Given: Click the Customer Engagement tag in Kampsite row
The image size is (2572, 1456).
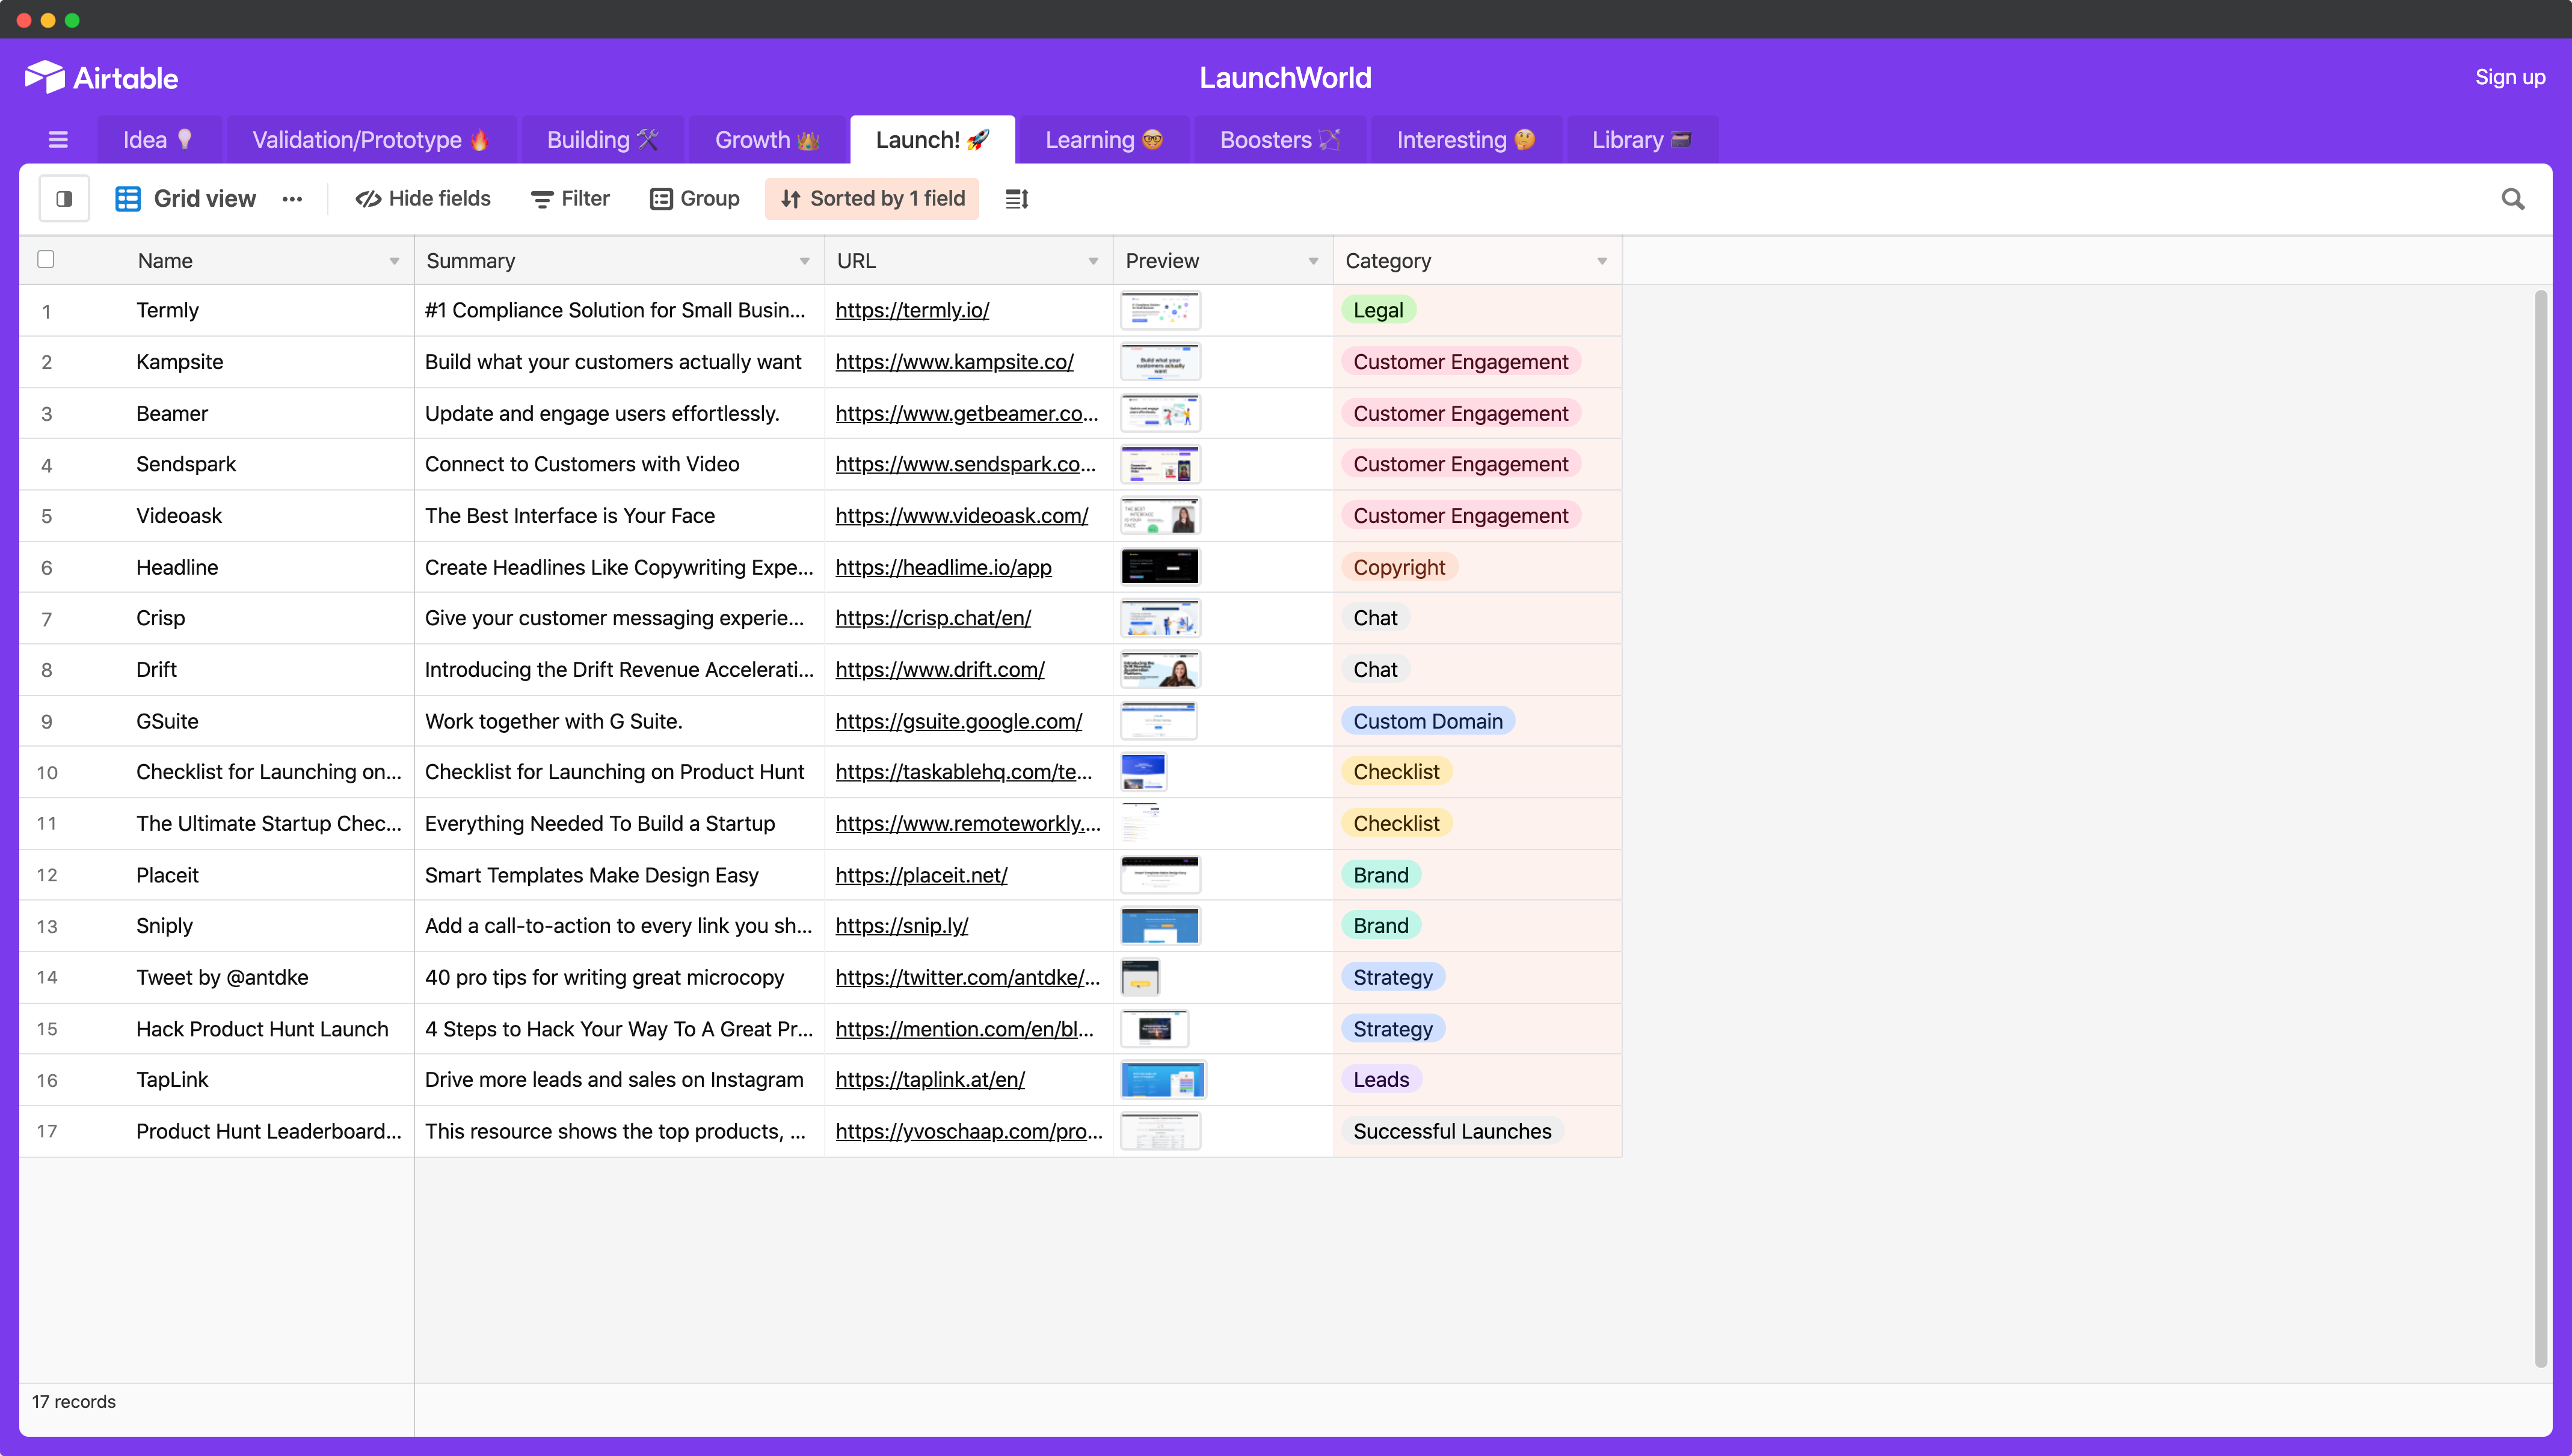Looking at the screenshot, I should coord(1460,362).
